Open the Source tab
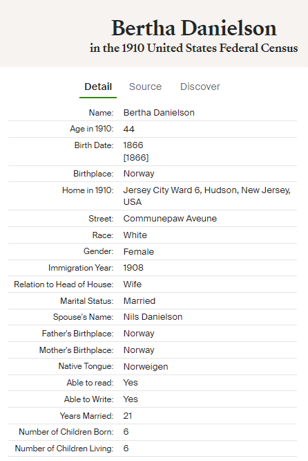The width and height of the screenshot is (308, 461). pos(145,87)
